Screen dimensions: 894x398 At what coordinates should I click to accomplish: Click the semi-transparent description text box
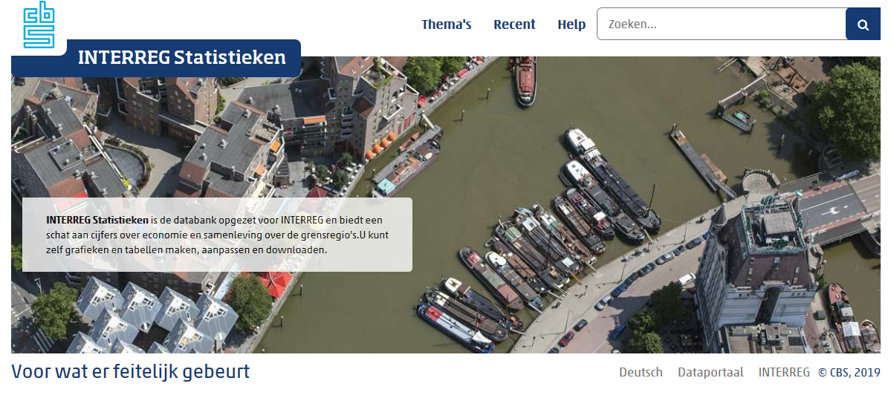click(217, 235)
